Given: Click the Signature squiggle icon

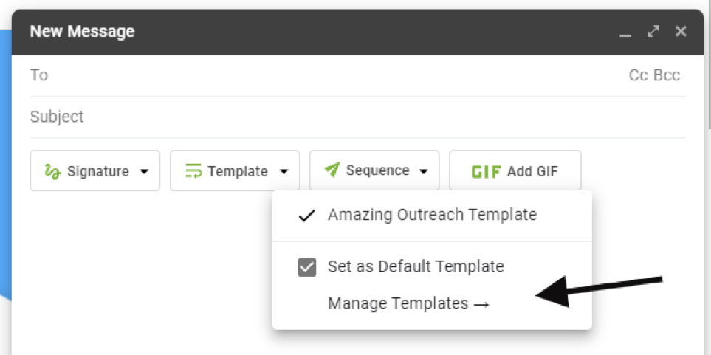Looking at the screenshot, I should tap(52, 171).
